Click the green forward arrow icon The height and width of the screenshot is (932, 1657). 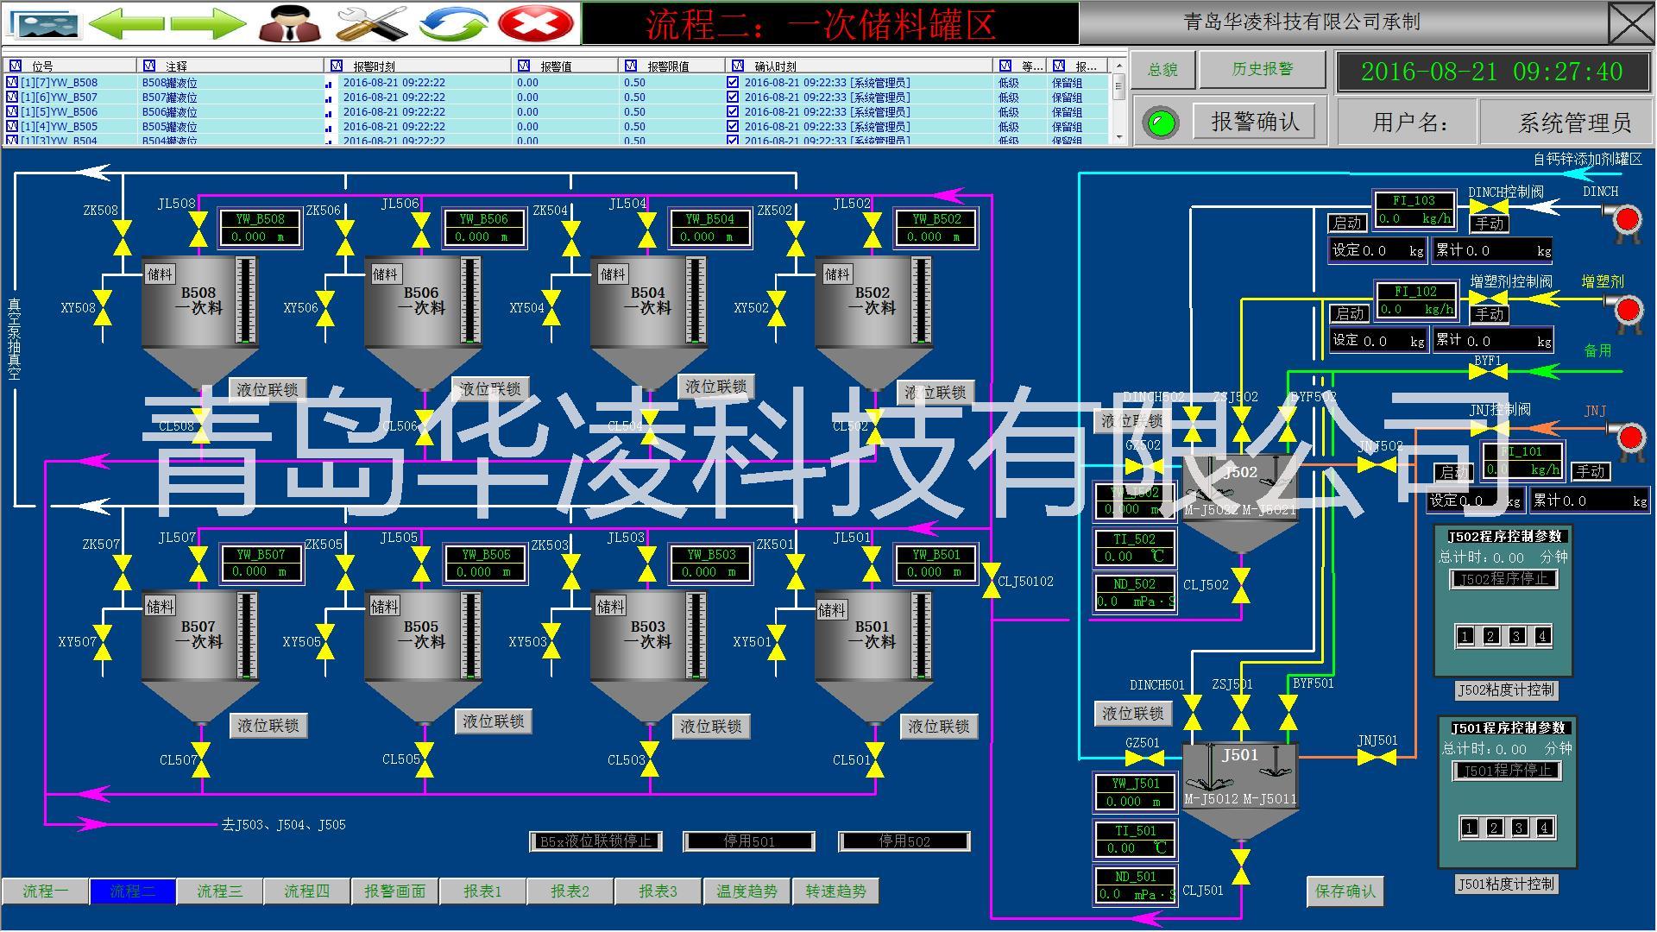pyautogui.click(x=208, y=23)
